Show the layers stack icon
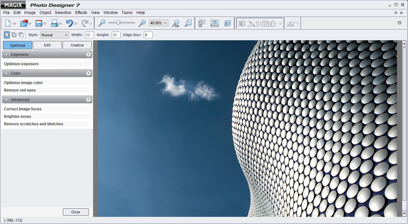 point(228,23)
